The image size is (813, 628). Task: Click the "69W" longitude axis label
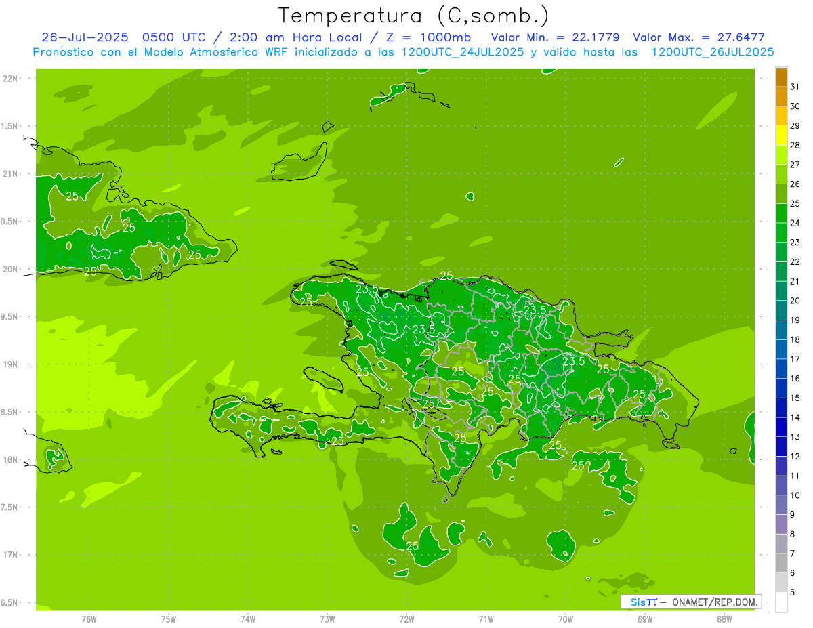coord(645,619)
